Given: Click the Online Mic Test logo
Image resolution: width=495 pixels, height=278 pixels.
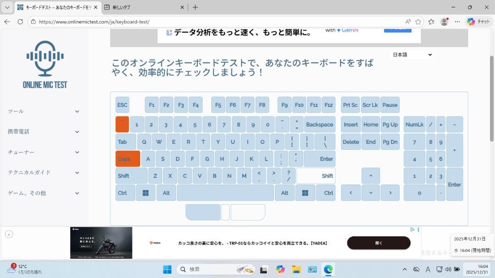Looking at the screenshot, I should [x=44, y=64].
